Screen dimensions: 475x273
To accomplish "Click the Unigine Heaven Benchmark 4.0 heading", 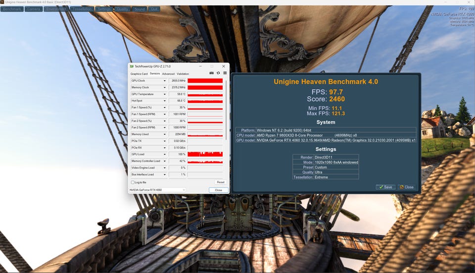I will [x=326, y=82].
